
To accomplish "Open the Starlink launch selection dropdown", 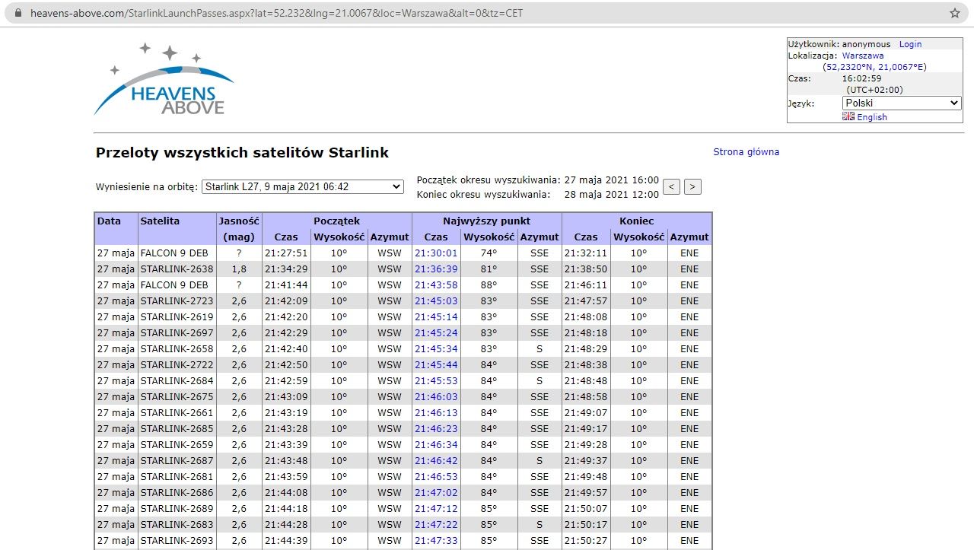I will click(x=303, y=186).
